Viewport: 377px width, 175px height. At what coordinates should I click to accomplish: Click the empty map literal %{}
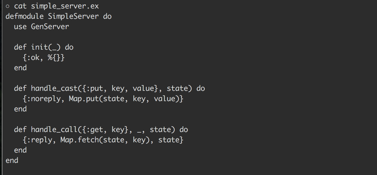54,58
